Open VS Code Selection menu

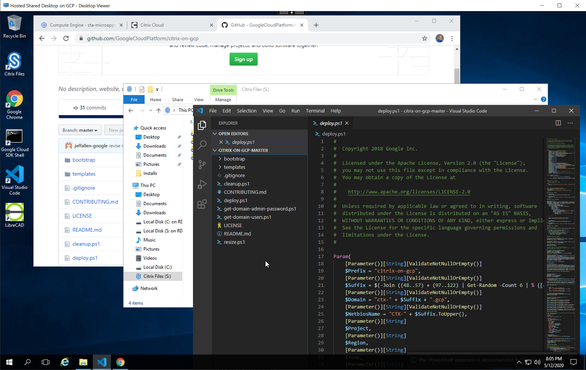246,111
